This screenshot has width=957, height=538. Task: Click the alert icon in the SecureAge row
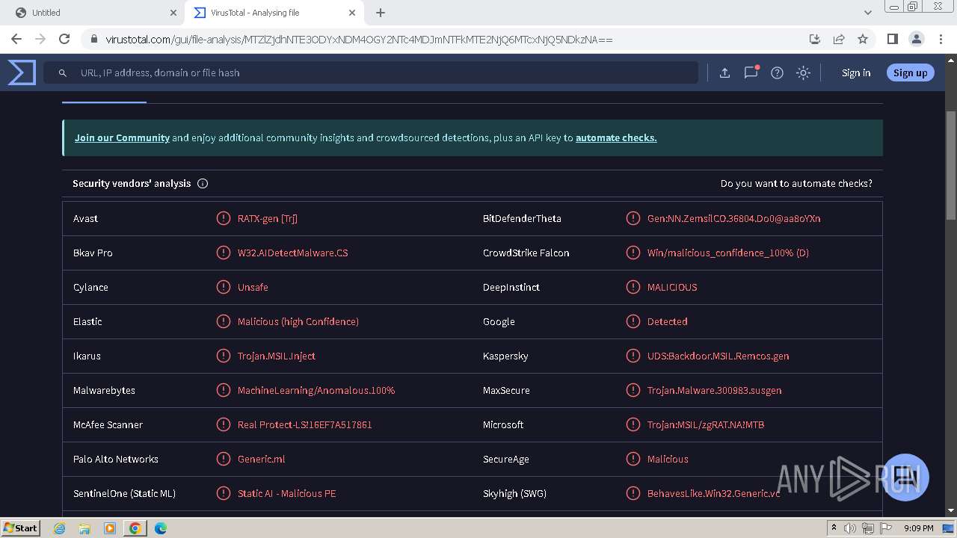click(633, 459)
